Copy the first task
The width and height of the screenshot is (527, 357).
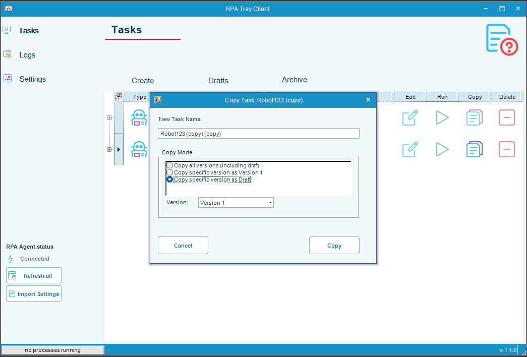[475, 117]
